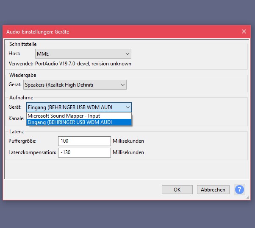Open the Host dropdown showing MME
This screenshot has width=255, height=228.
[83, 53]
